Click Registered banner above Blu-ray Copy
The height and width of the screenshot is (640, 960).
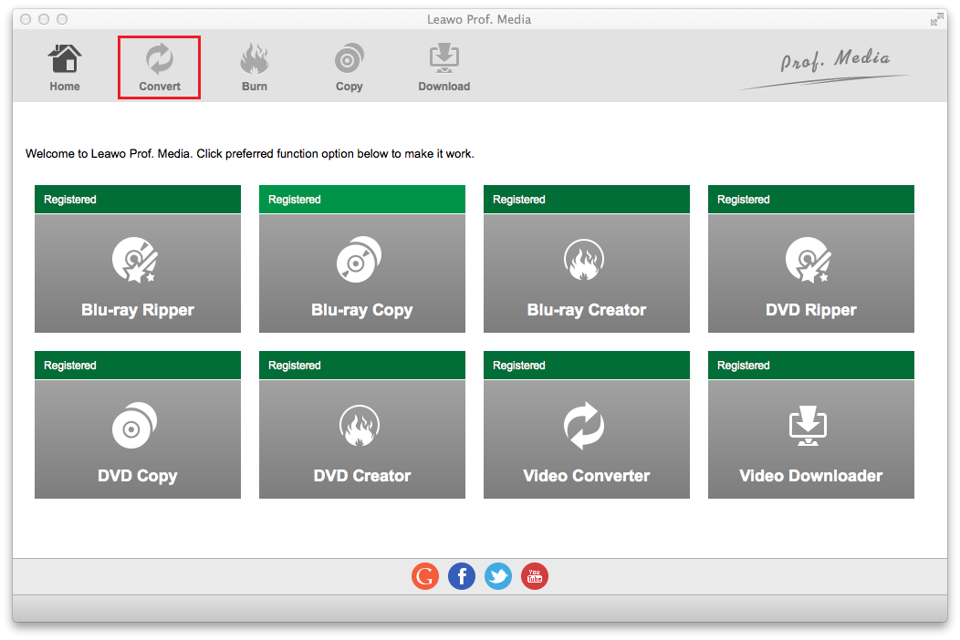coord(362,200)
